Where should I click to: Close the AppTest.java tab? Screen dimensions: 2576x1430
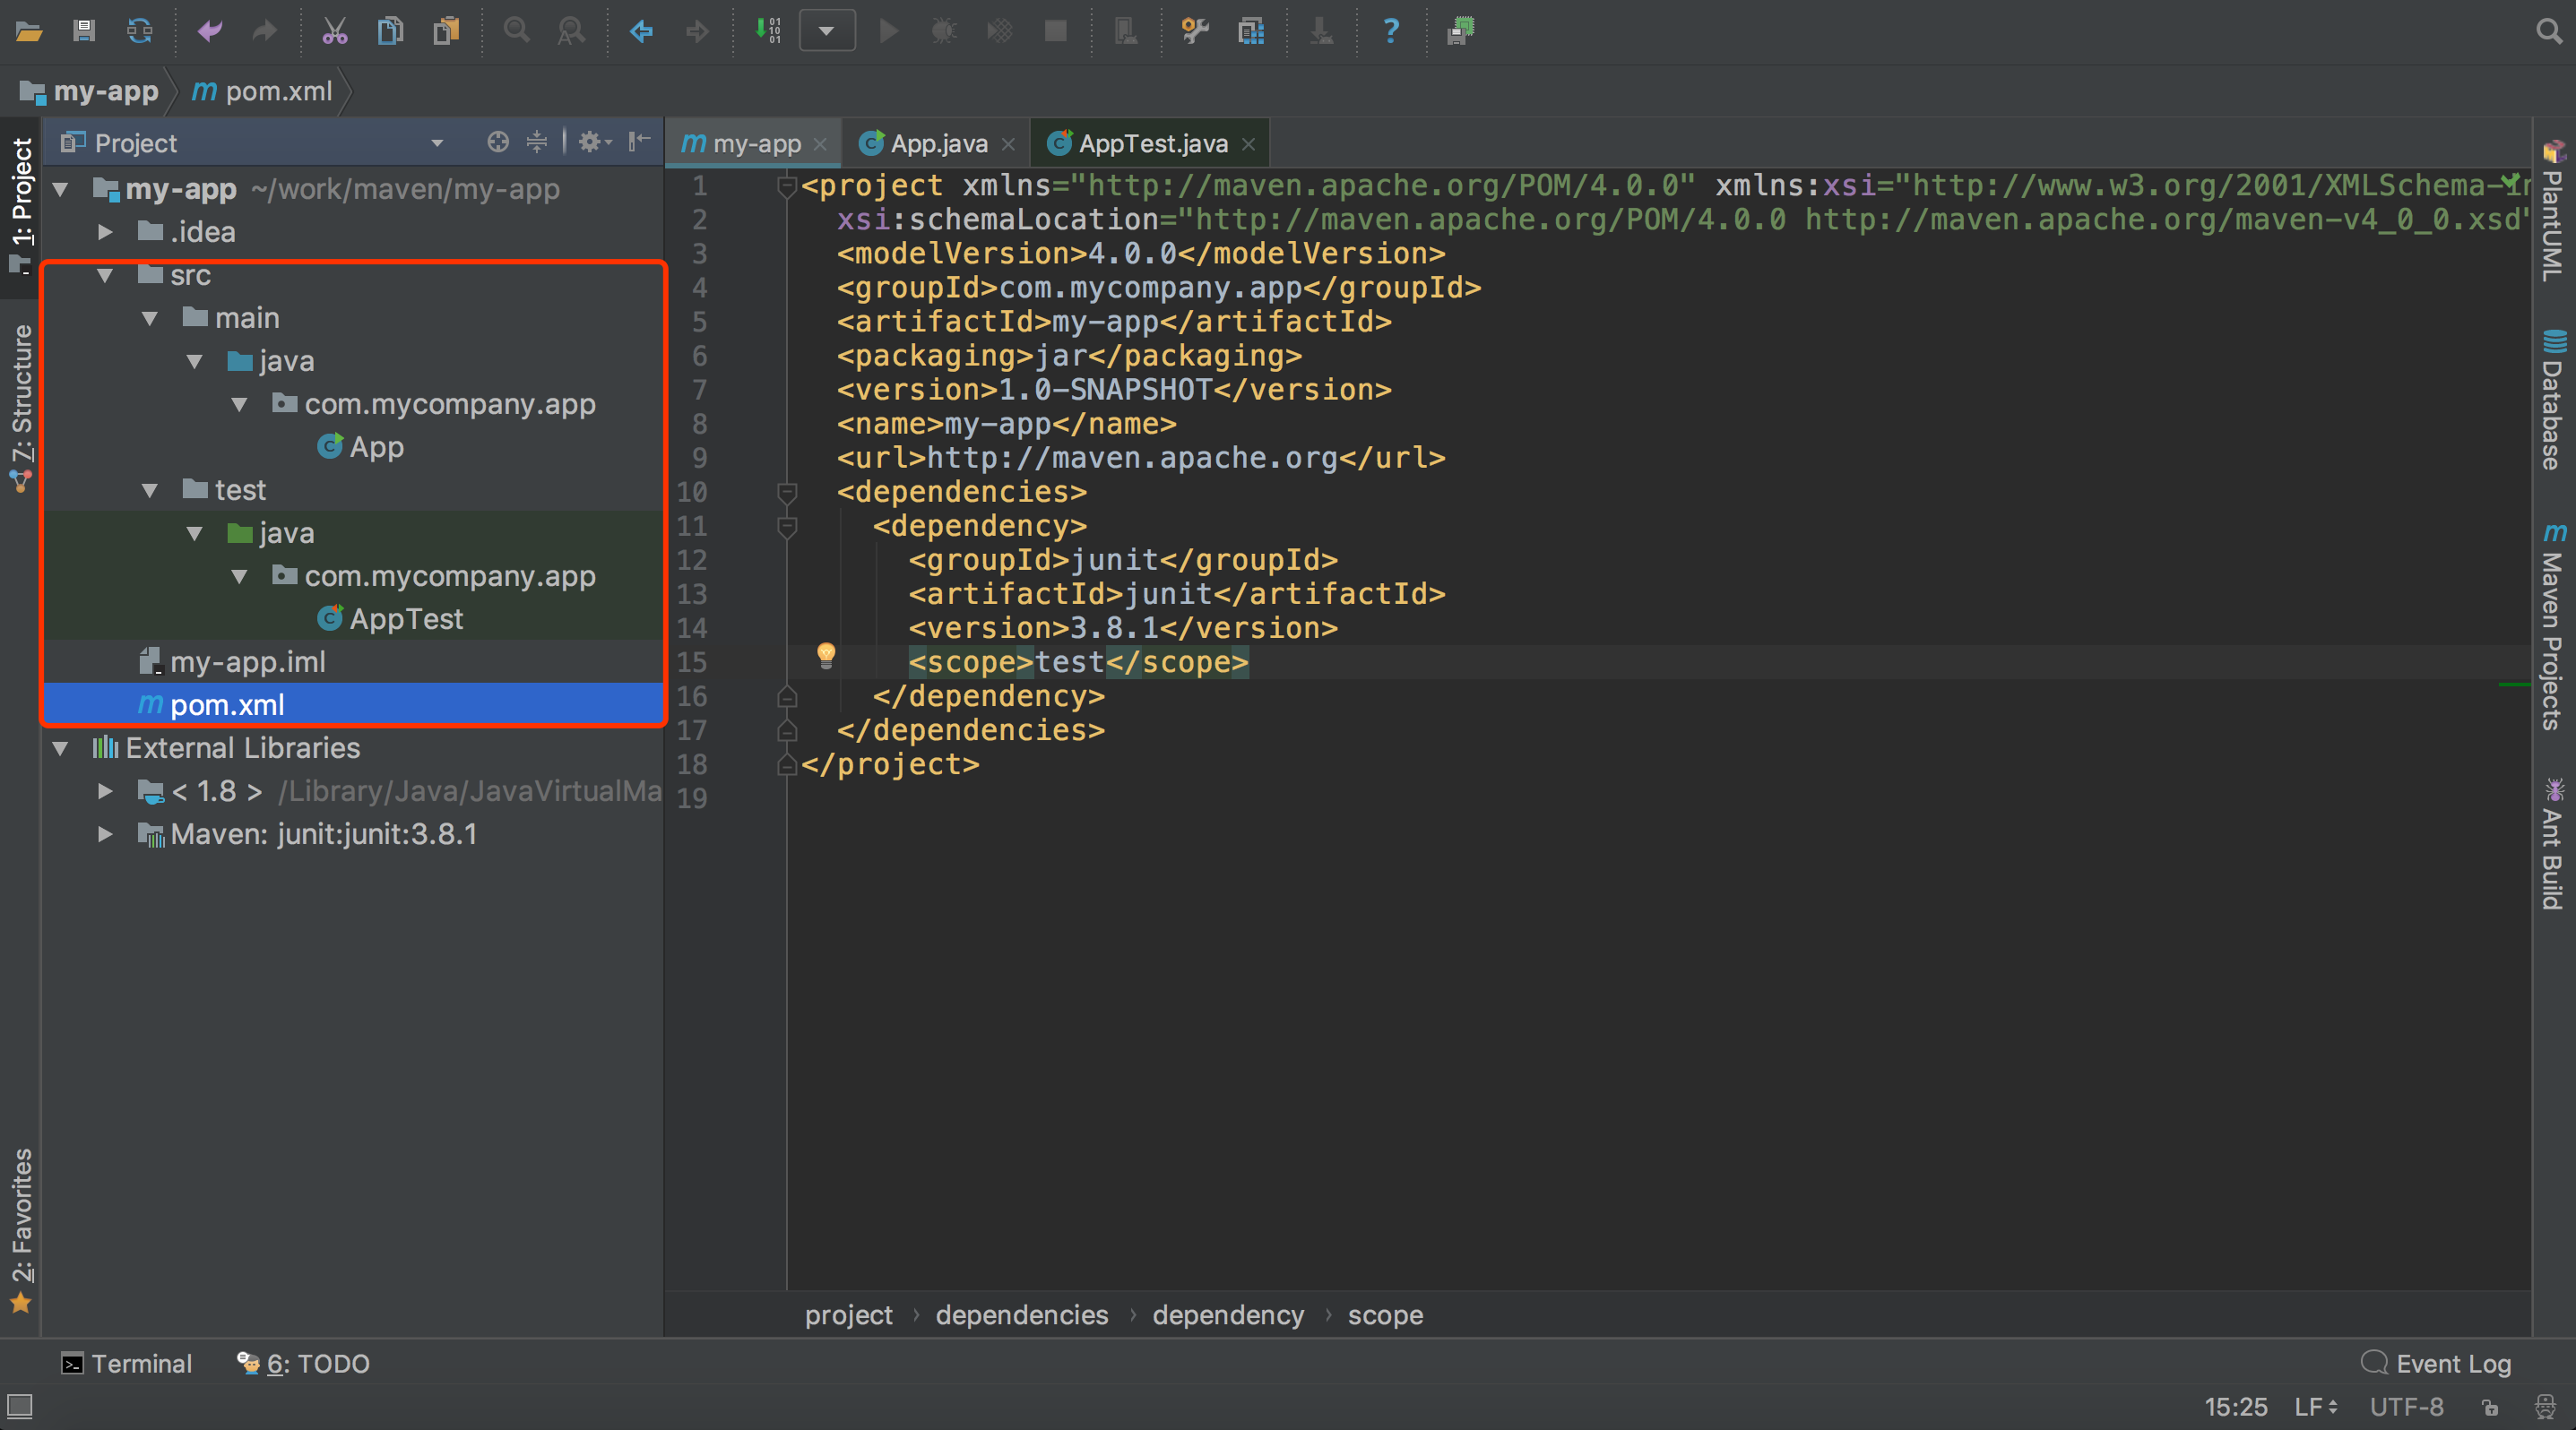(1248, 145)
